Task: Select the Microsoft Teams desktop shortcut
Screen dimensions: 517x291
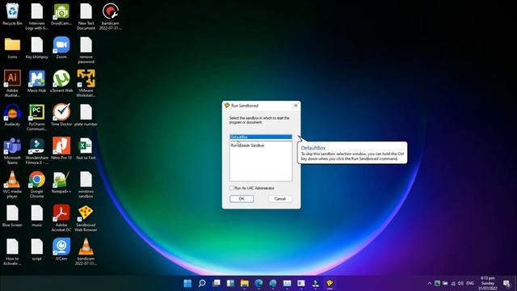Action: coord(12,151)
